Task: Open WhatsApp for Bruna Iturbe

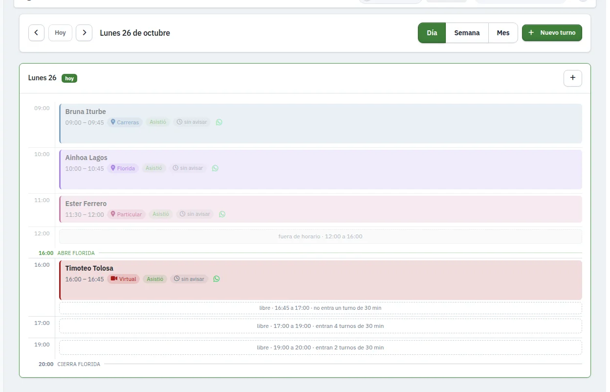Action: coord(219,122)
